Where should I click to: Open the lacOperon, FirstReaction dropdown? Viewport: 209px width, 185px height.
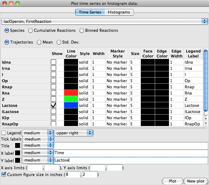click(104, 21)
